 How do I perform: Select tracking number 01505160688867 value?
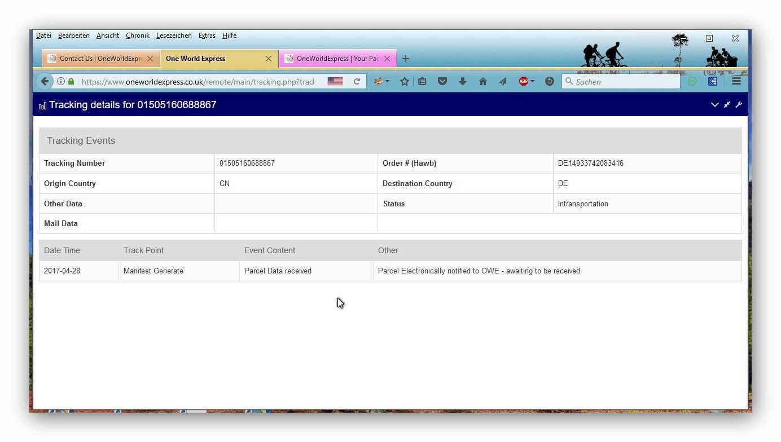247,163
